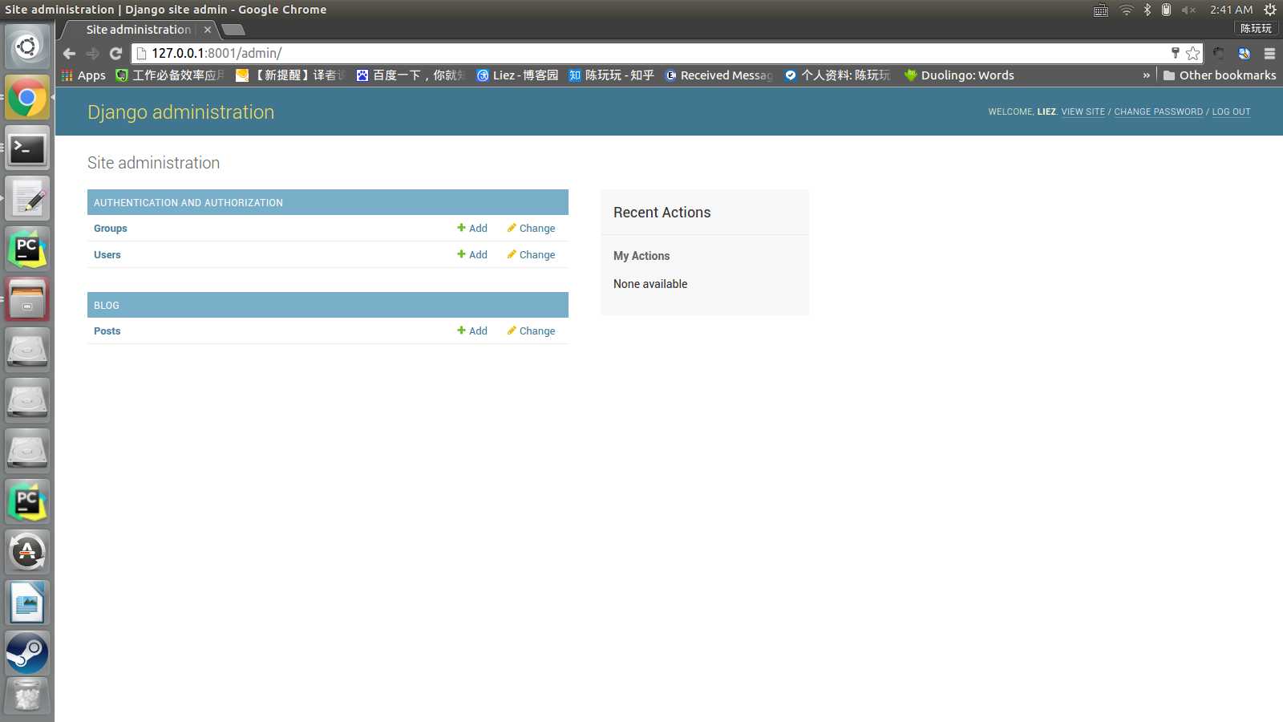Show more bookmarks via the chevron

[x=1146, y=75]
